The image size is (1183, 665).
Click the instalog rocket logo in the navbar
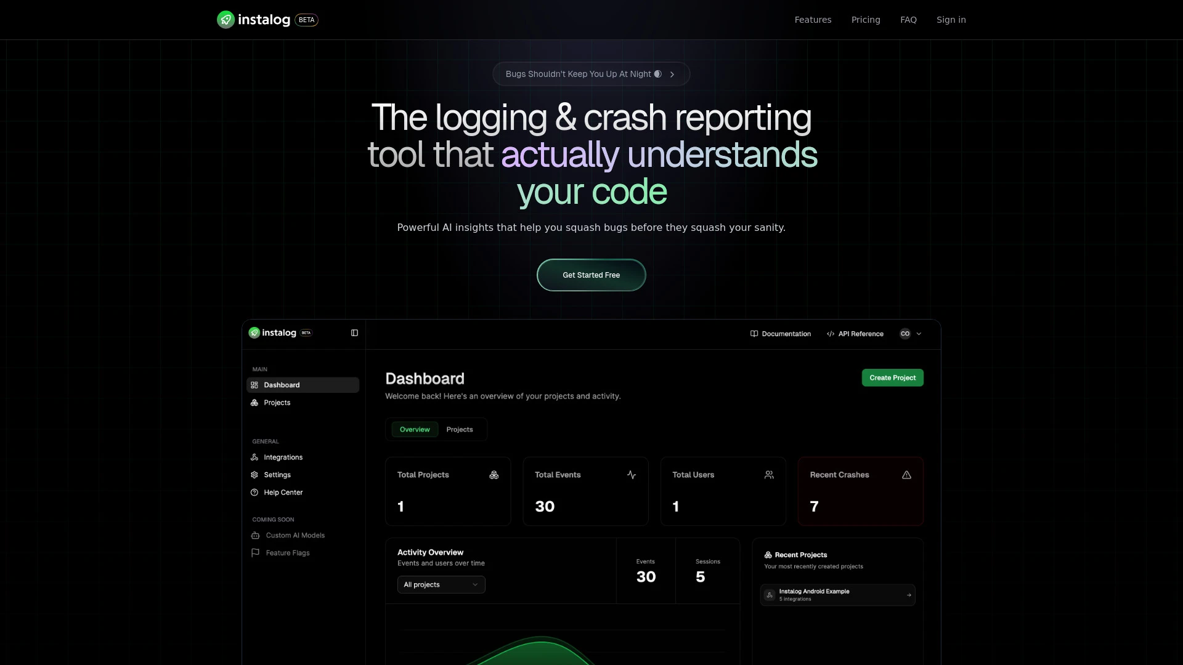click(226, 20)
